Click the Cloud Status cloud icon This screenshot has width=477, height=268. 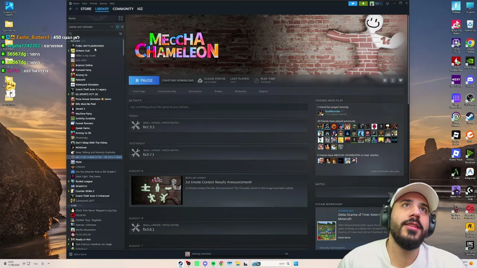pos(200,80)
